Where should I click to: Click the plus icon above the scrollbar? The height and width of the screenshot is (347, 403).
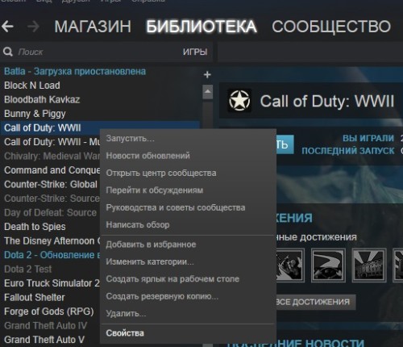(207, 74)
